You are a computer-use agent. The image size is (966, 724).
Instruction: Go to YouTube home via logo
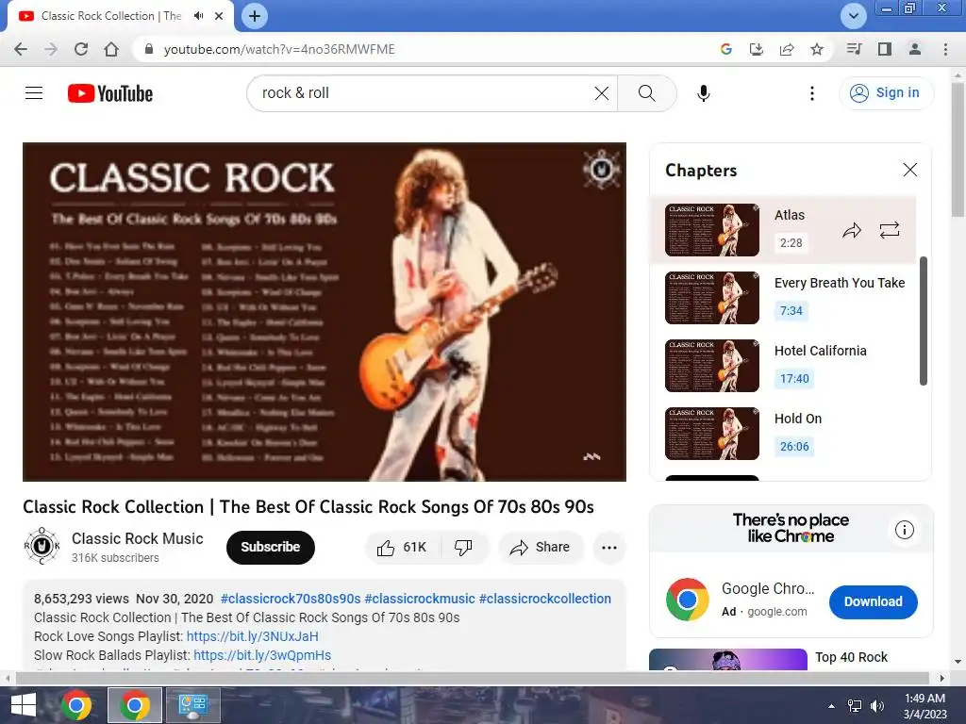pos(110,93)
